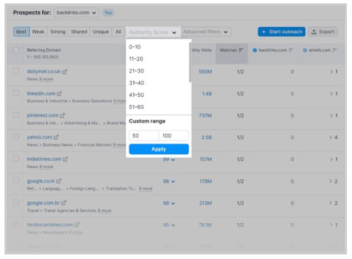The image size is (352, 259).
Task: Choose the 31–40 score range
Action: click(x=157, y=83)
